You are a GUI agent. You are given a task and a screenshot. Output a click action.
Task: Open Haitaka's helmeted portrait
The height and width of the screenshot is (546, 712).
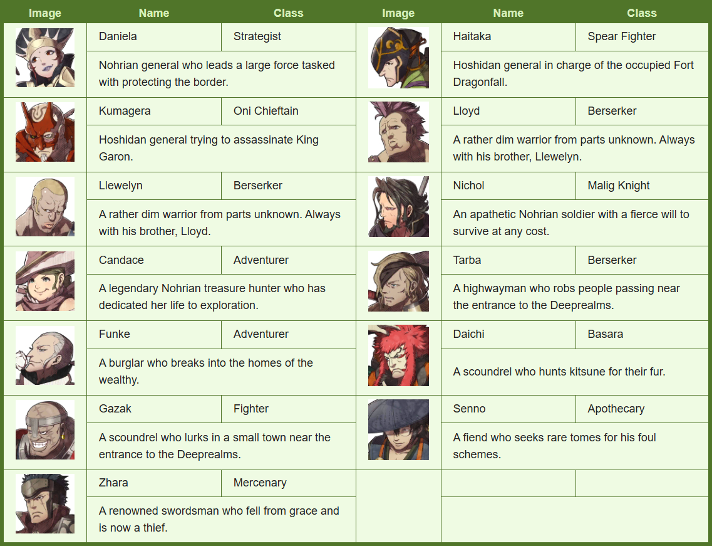pyautogui.click(x=398, y=58)
